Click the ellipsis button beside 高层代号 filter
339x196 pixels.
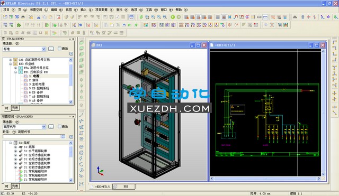[51, 127]
